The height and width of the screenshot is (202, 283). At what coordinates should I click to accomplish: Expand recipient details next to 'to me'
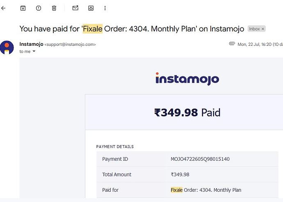tap(34, 51)
